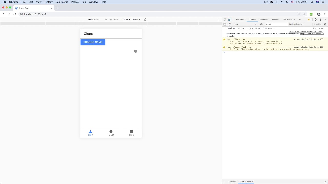Click the inspect element picker icon
The image size is (328, 184).
point(225,20)
